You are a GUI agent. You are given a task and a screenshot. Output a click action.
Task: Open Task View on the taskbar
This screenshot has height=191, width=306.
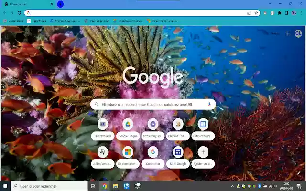click(x=93, y=186)
